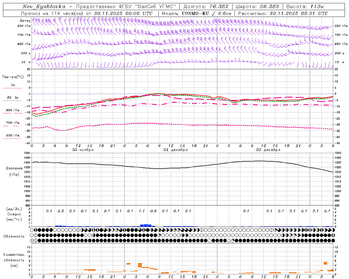Image resolution: width=349 pixels, height=279 pixels.
Task: Click '500 гПа' entry in the temperature legend
Action: coord(13,135)
